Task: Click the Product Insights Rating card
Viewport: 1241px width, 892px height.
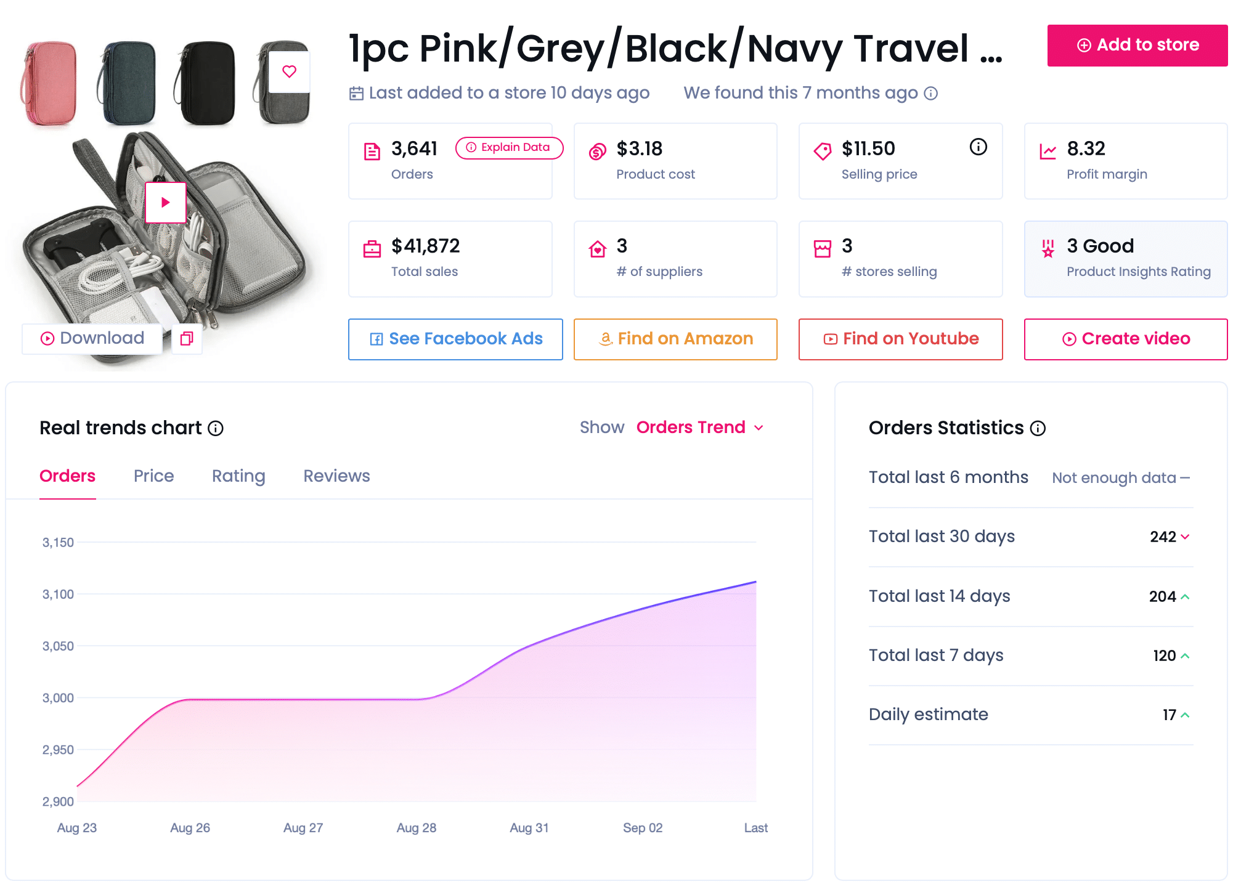Action: 1125,259
